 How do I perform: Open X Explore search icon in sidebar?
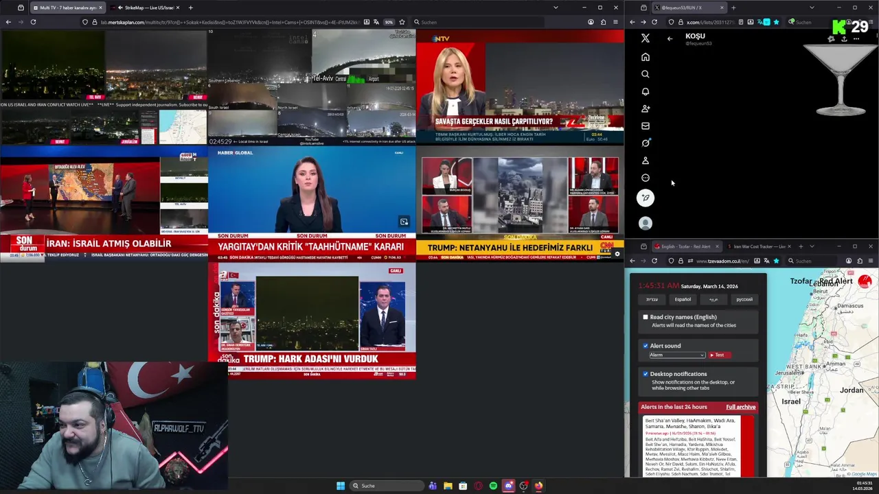[x=645, y=74]
